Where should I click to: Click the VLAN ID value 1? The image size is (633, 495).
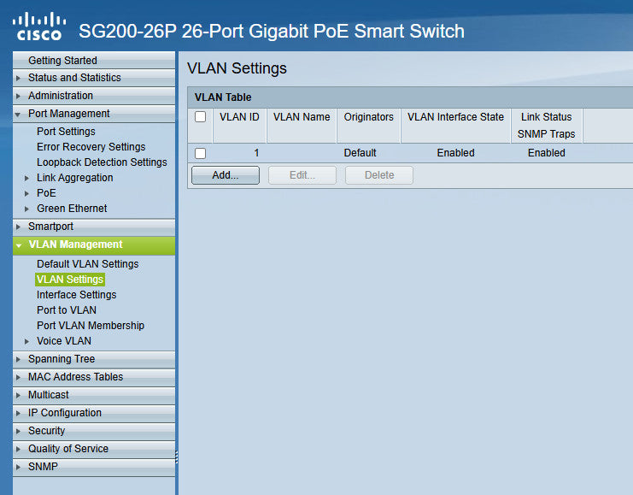pos(256,153)
